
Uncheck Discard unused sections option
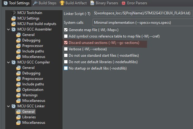(66, 43)
